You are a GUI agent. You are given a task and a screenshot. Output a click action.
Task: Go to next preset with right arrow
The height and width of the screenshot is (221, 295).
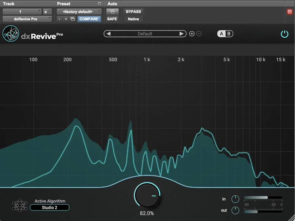pyautogui.click(x=181, y=34)
